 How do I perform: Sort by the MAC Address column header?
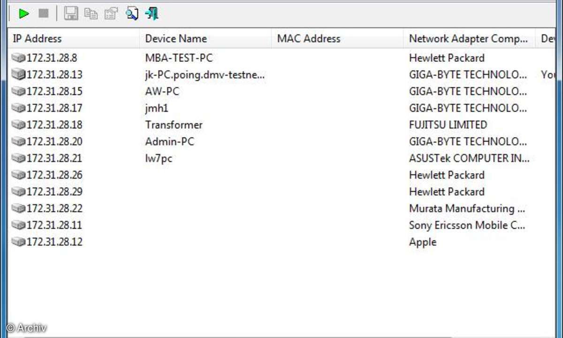tap(337, 38)
